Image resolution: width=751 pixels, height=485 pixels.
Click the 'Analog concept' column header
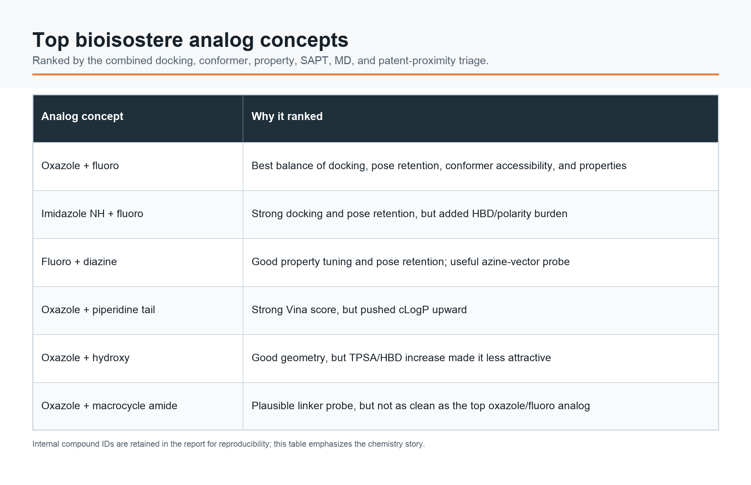138,119
